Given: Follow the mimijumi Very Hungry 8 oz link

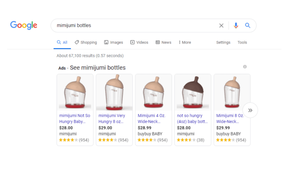Looking at the screenshot, I should tap(112, 119).
